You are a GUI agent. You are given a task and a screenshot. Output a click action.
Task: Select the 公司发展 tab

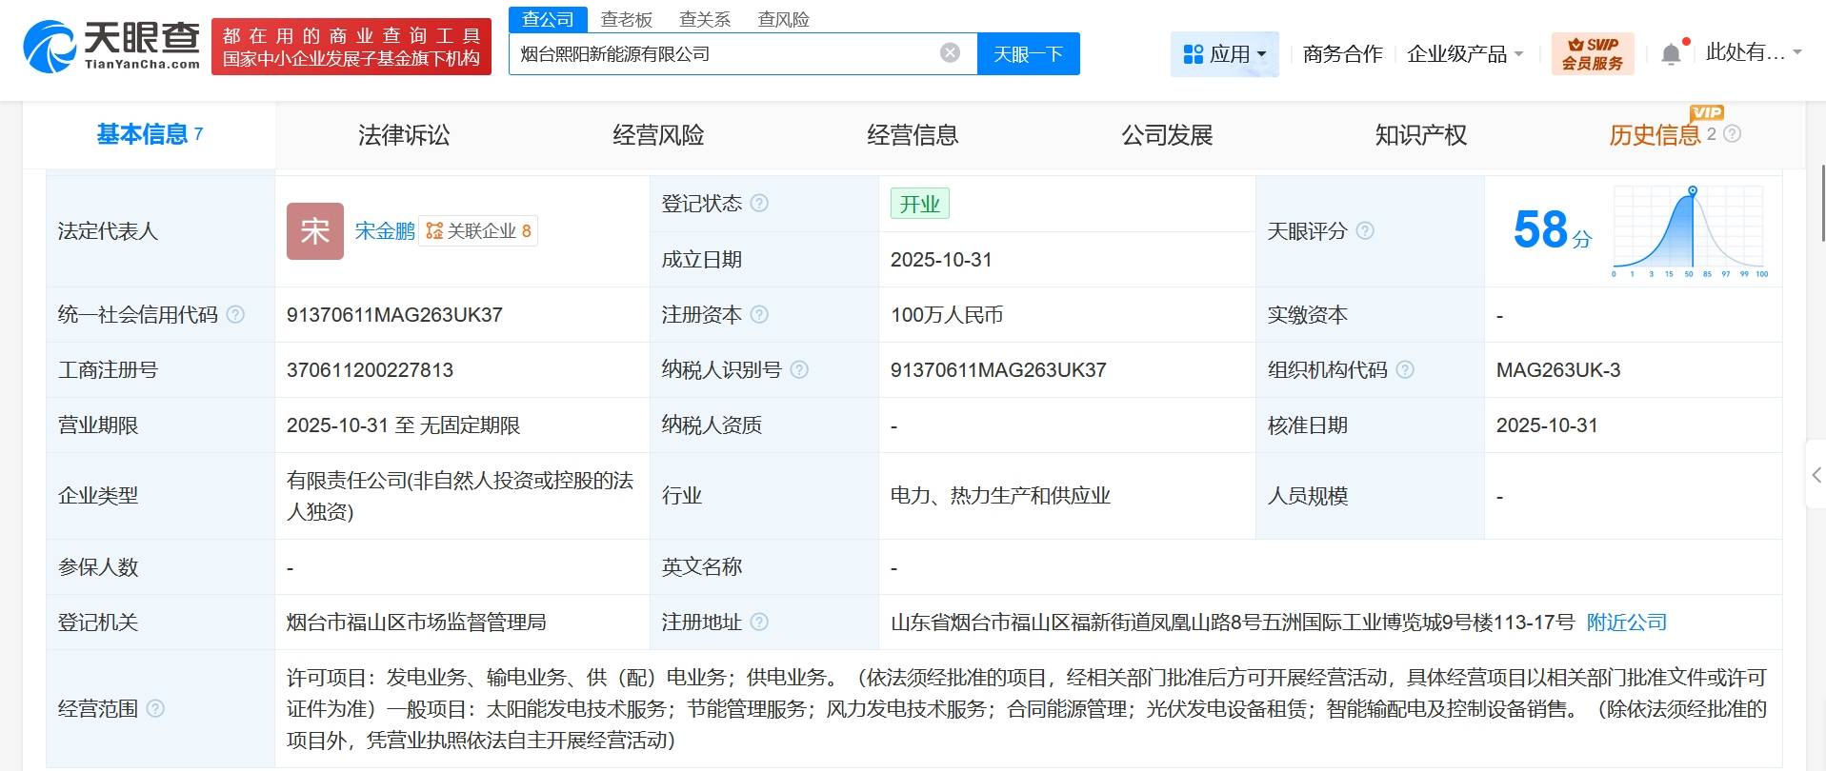coord(1167,135)
